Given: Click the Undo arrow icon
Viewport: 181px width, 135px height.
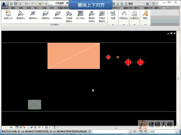Looking at the screenshot, I should (27, 4).
